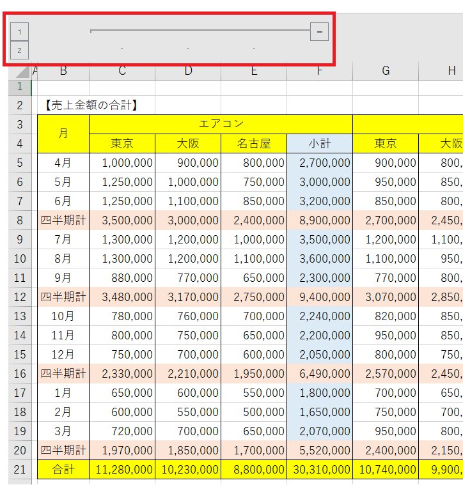Viewport: 463px width, 494px height.
Task: Select column B header
Action: click(63, 71)
